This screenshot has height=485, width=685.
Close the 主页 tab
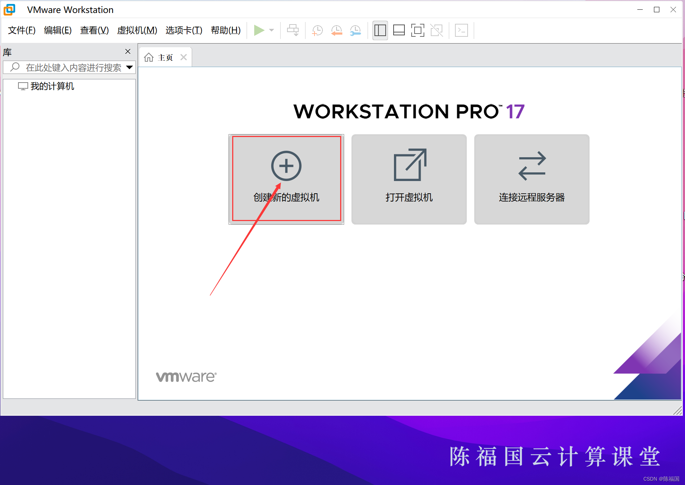tap(183, 57)
